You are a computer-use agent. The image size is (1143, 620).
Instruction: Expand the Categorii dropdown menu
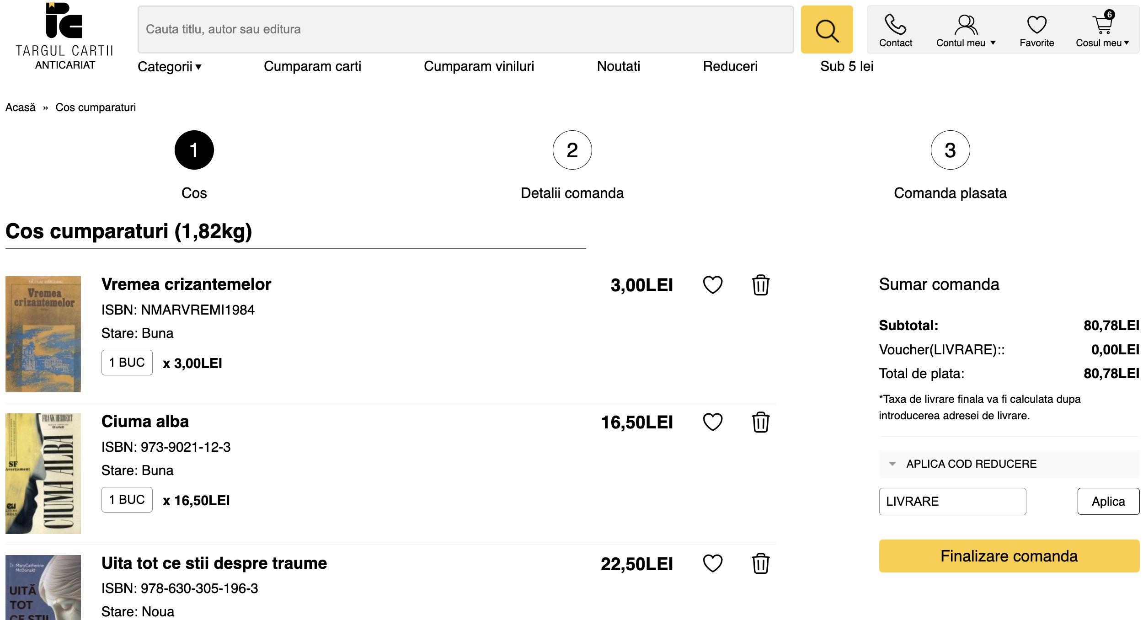click(169, 67)
